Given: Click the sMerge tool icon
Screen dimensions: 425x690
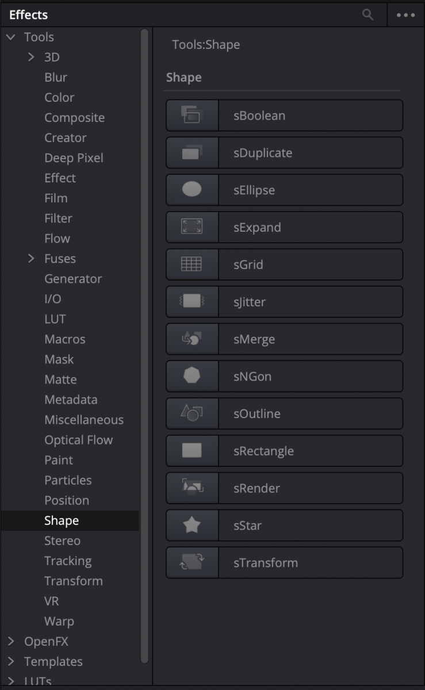Looking at the screenshot, I should [x=192, y=339].
